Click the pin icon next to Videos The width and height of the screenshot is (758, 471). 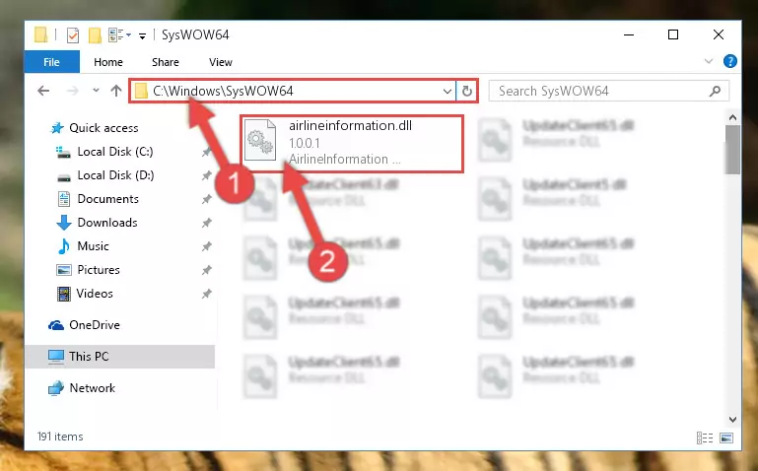tap(206, 294)
